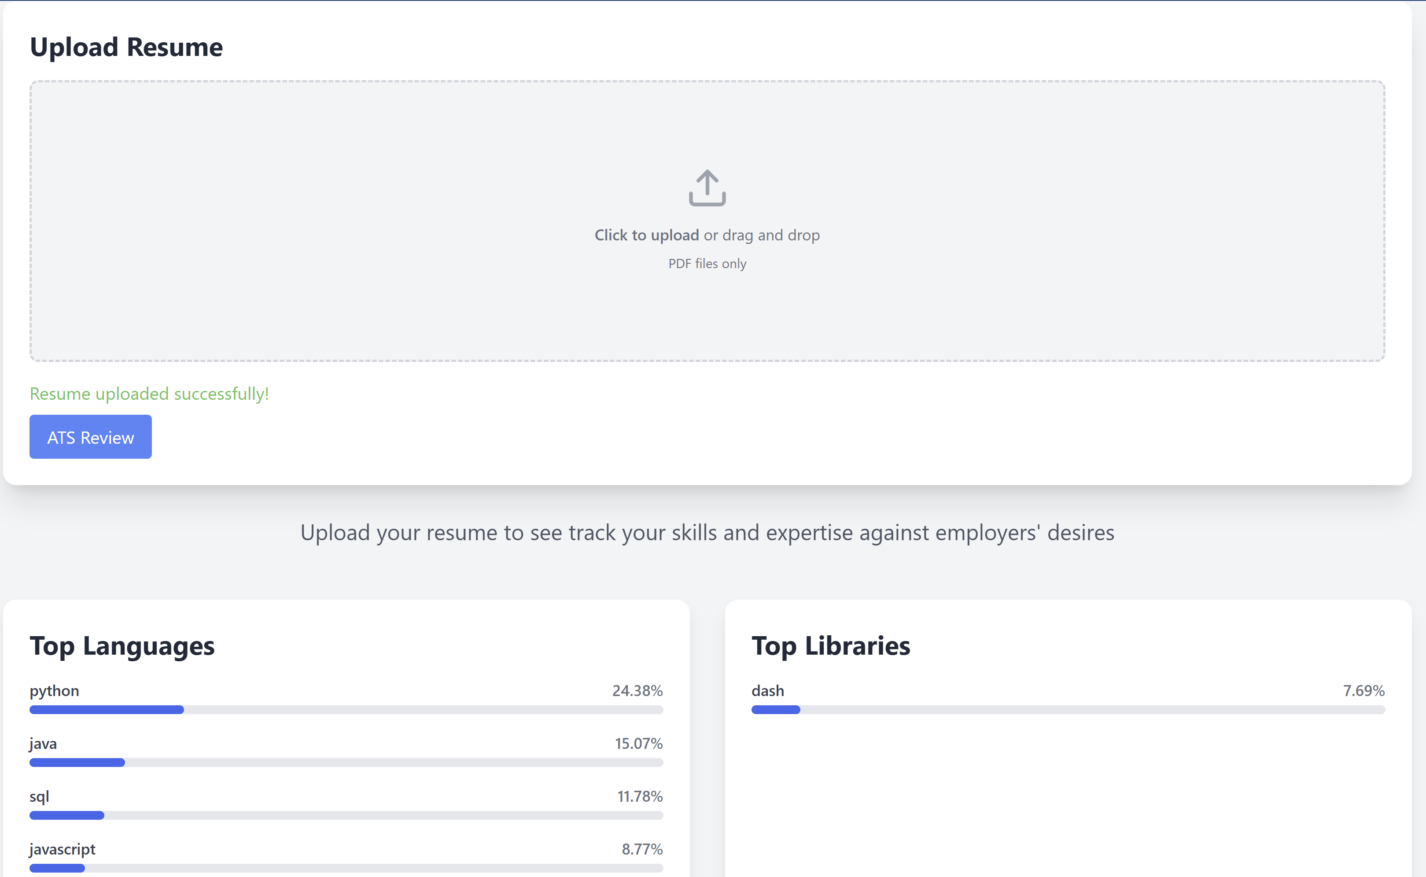This screenshot has height=877, width=1426.
Task: Click the python progress bar
Action: [346, 709]
